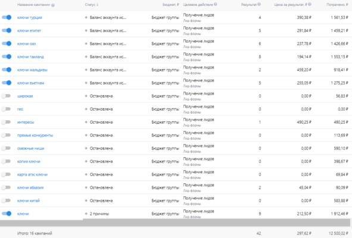Enable the широкая campaign switch

click(x=6, y=96)
